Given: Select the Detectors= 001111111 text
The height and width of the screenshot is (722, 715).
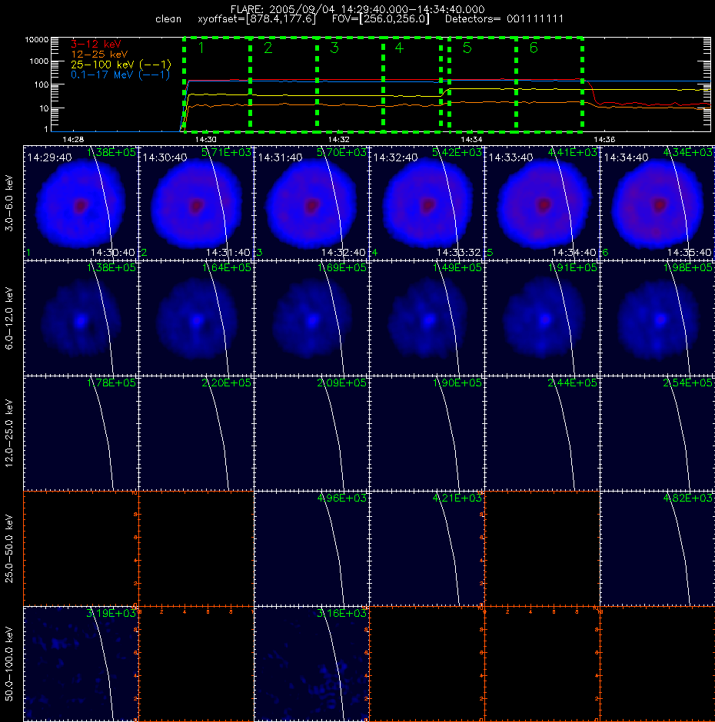Looking at the screenshot, I should tap(504, 19).
